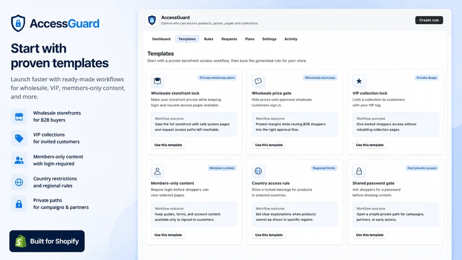
Task: Click the lock icon beside Private paths
Action: (x=19, y=204)
